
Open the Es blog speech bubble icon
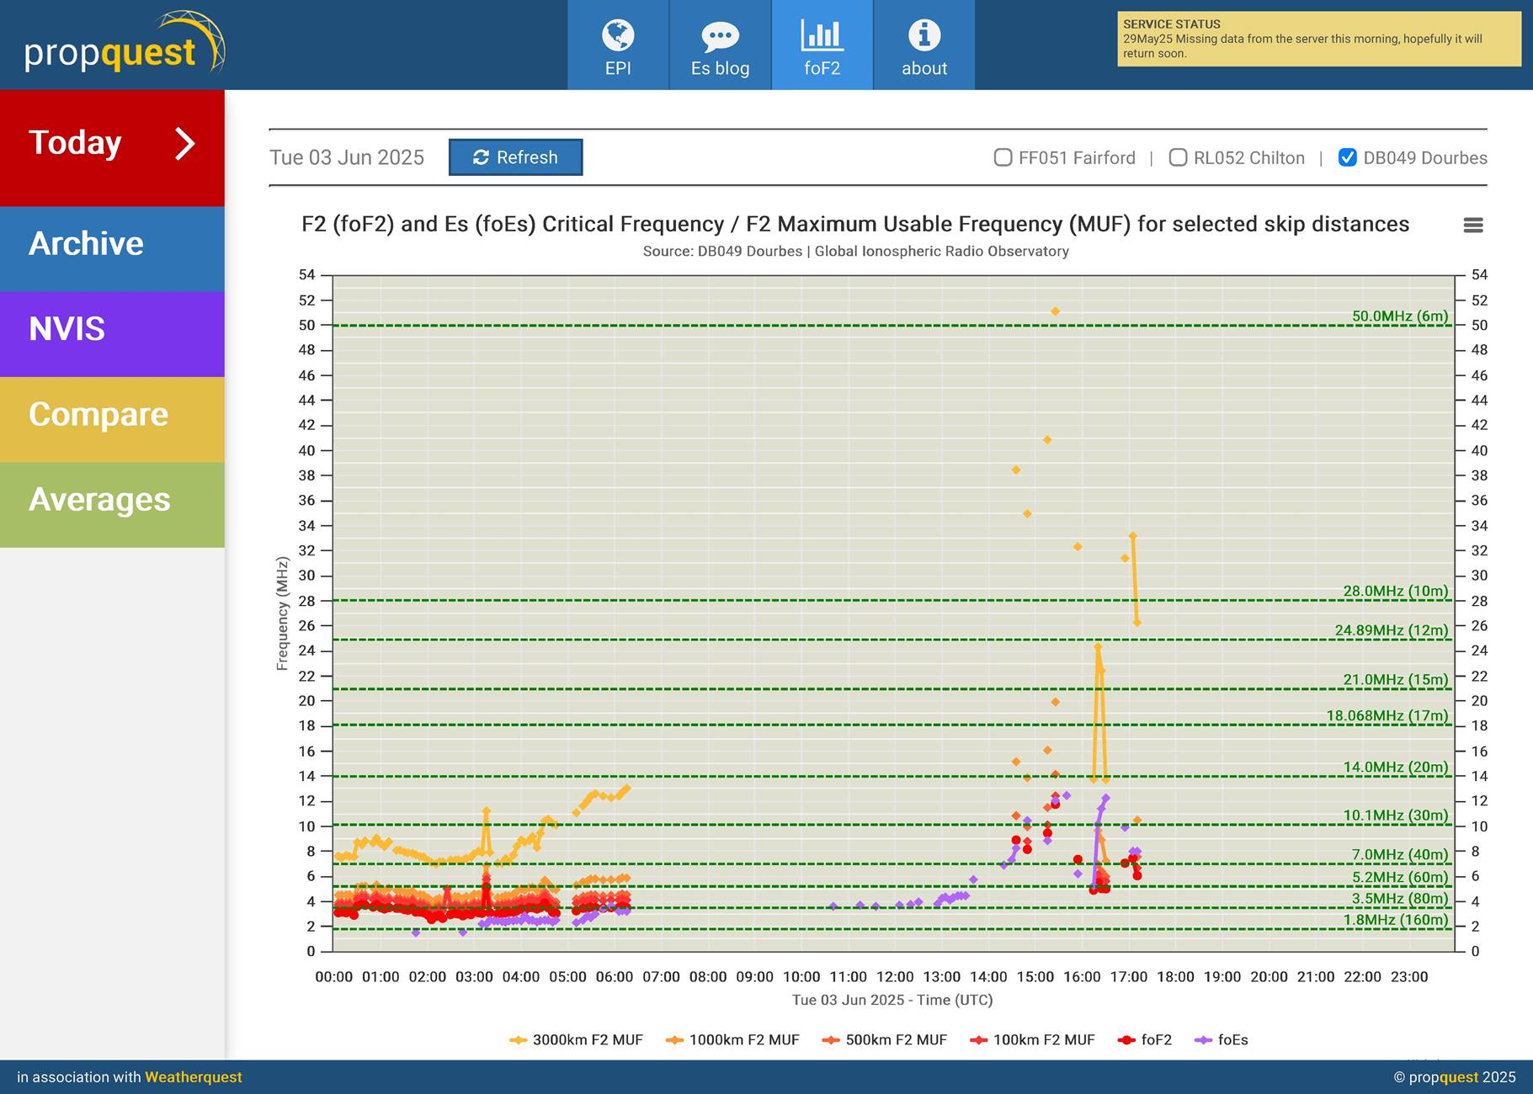[720, 36]
